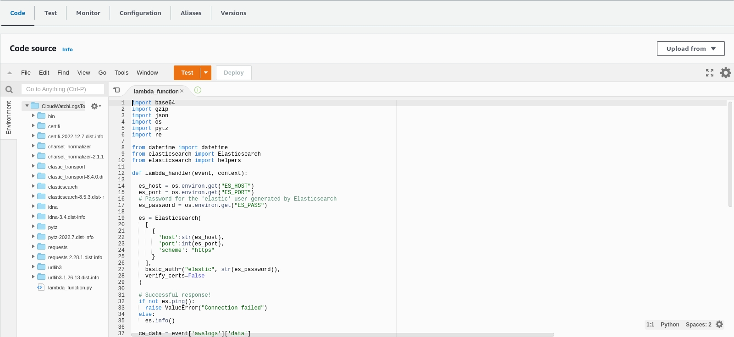Open the Code source Info link

(x=67, y=49)
